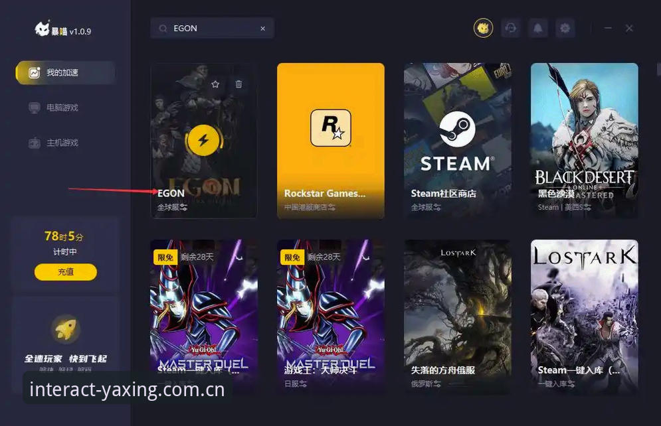Click the 计时中 status label

pyautogui.click(x=65, y=251)
